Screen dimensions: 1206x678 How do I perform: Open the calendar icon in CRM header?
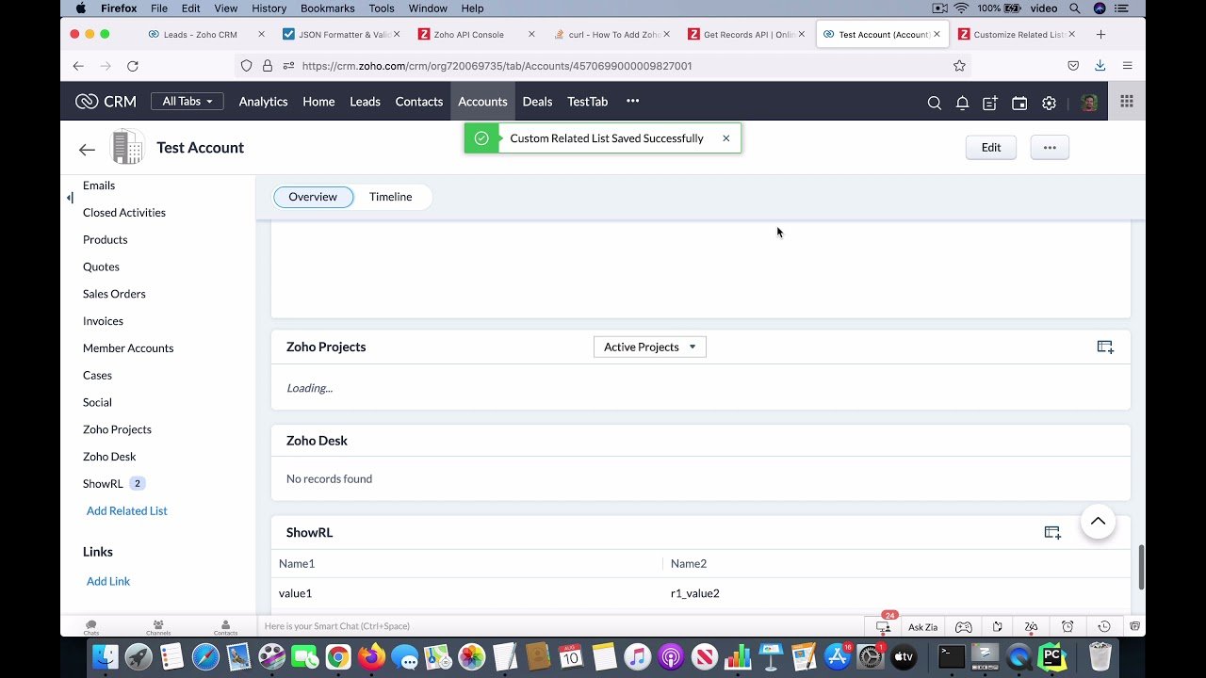coord(1019,103)
